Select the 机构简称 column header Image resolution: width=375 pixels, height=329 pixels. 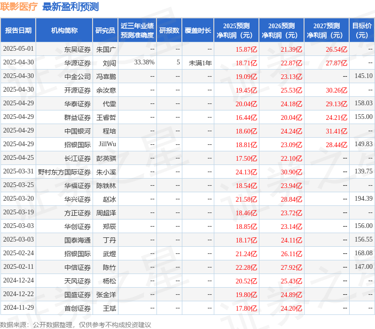click(x=64, y=31)
